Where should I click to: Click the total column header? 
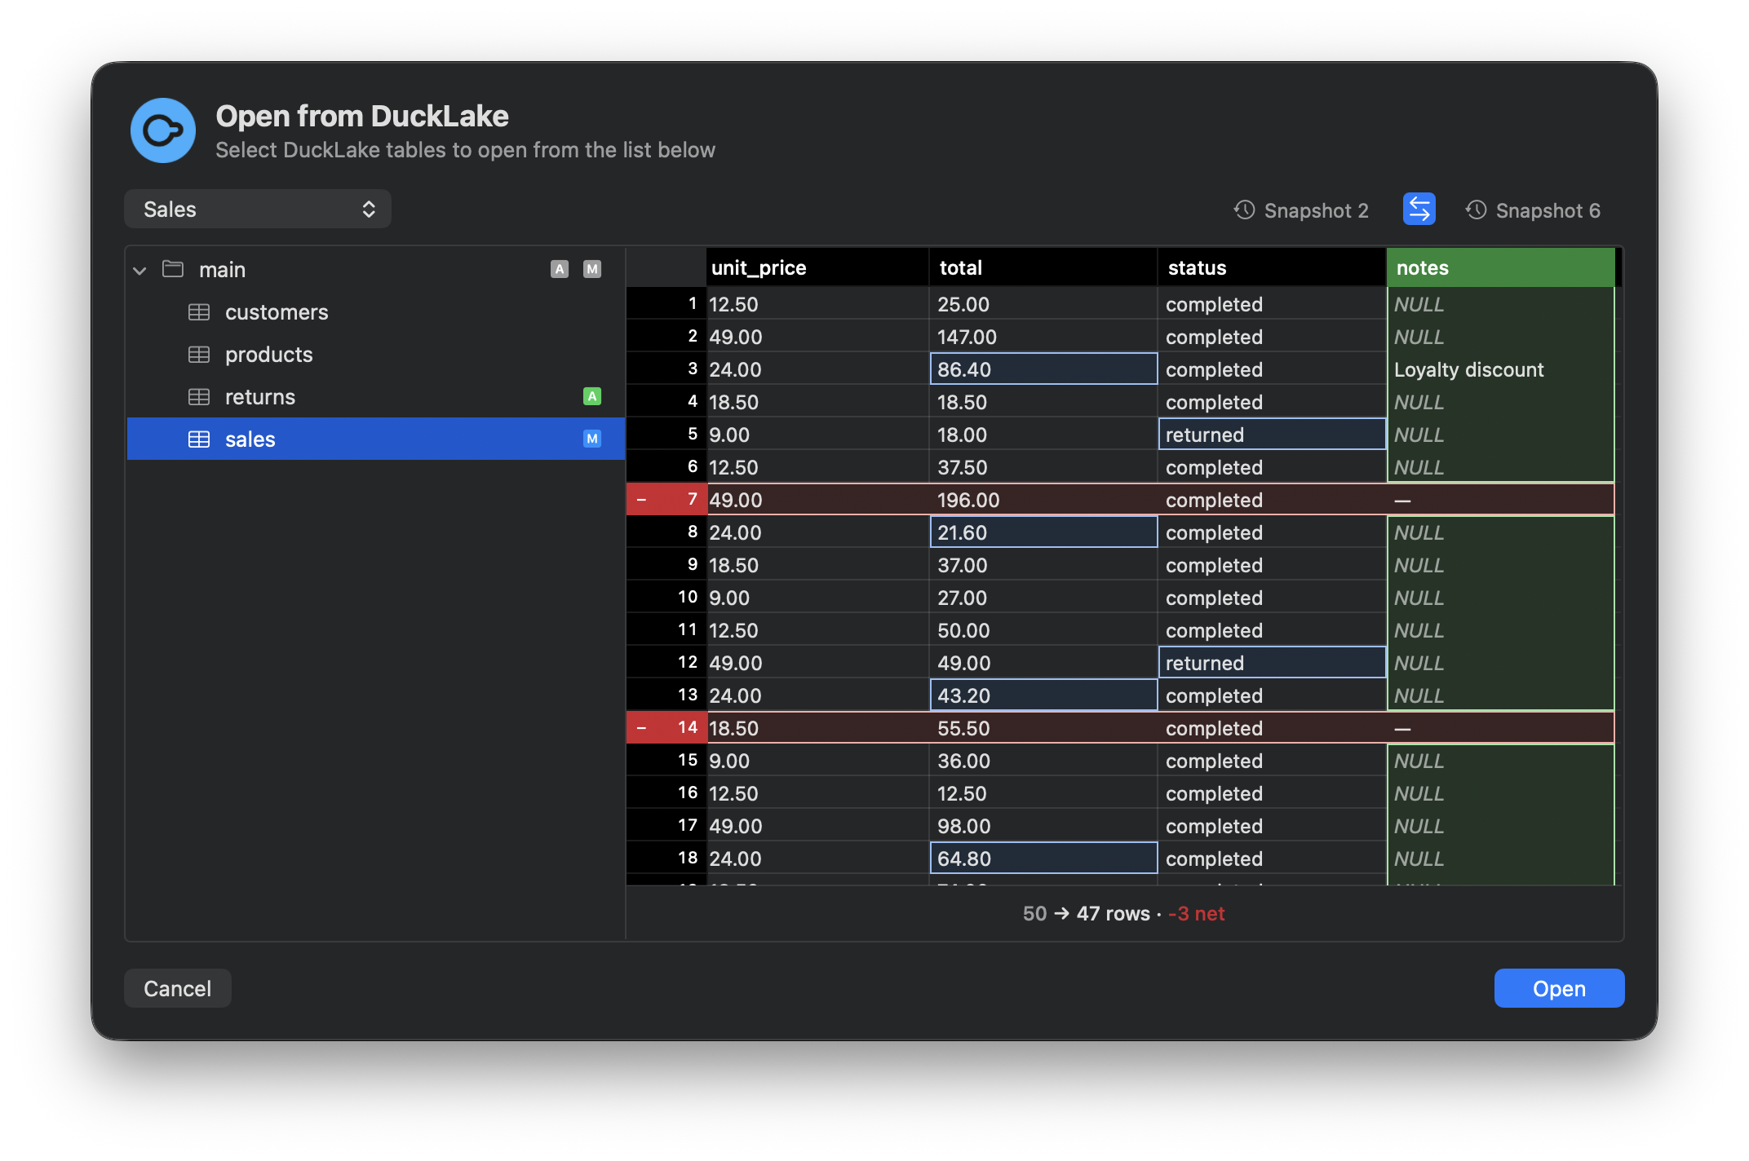pyautogui.click(x=1043, y=267)
